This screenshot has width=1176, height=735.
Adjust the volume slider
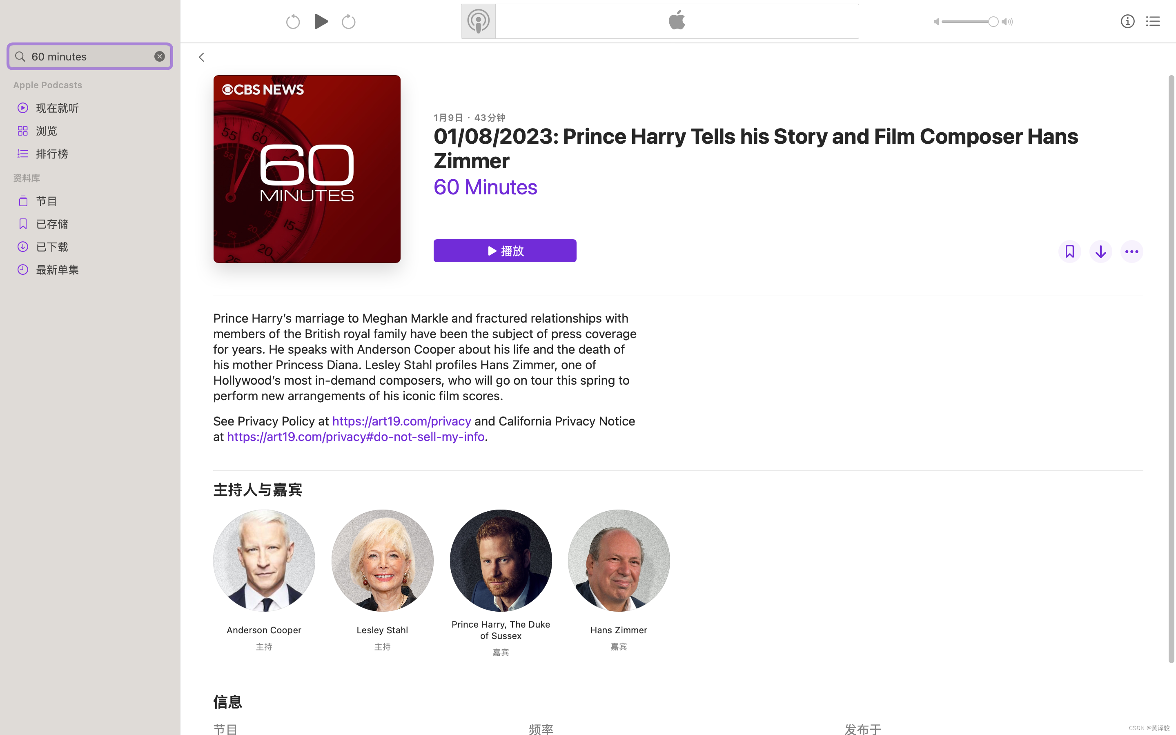click(x=970, y=21)
